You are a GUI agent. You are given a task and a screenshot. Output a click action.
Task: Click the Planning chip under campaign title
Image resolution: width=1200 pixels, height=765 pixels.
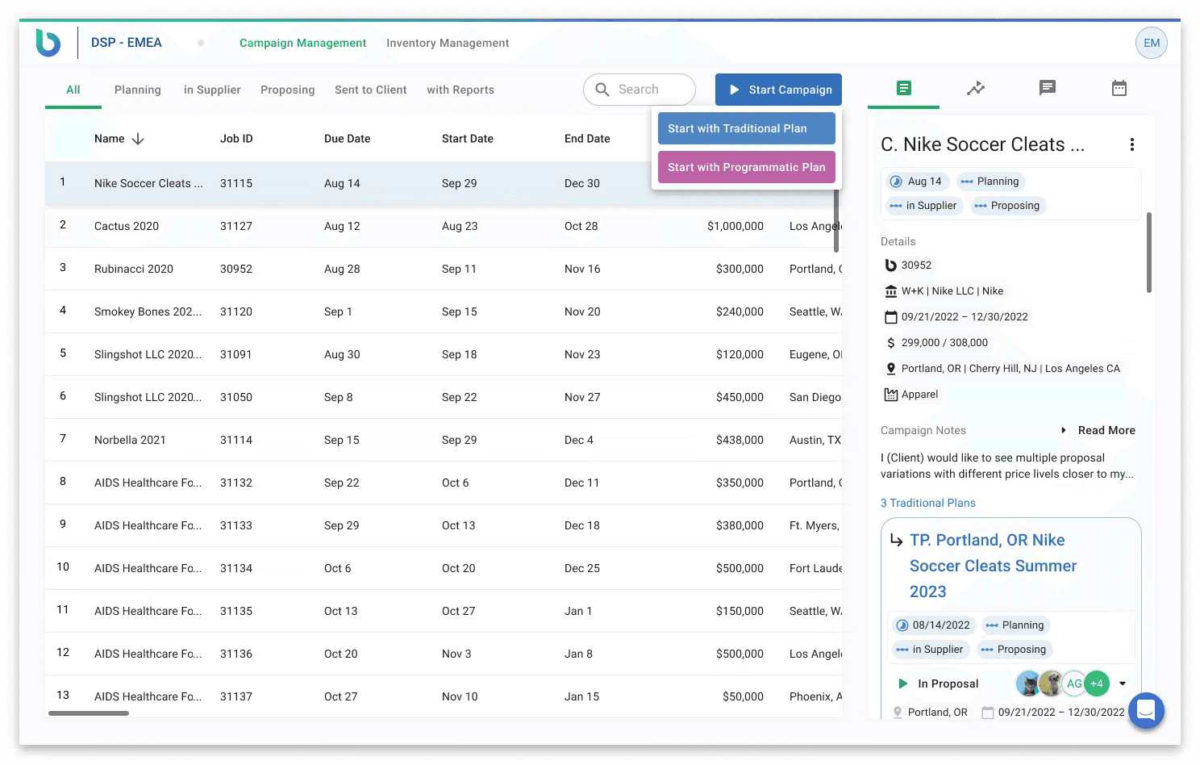pyautogui.click(x=990, y=182)
